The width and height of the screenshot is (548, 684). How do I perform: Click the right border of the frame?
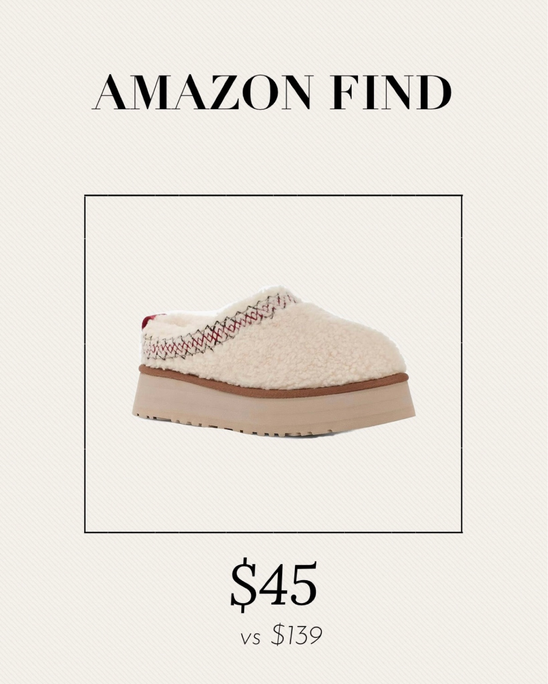click(462, 364)
